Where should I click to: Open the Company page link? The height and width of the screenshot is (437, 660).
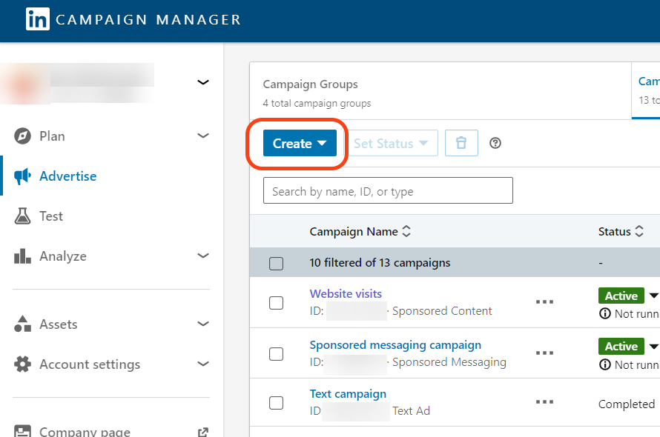tap(85, 432)
